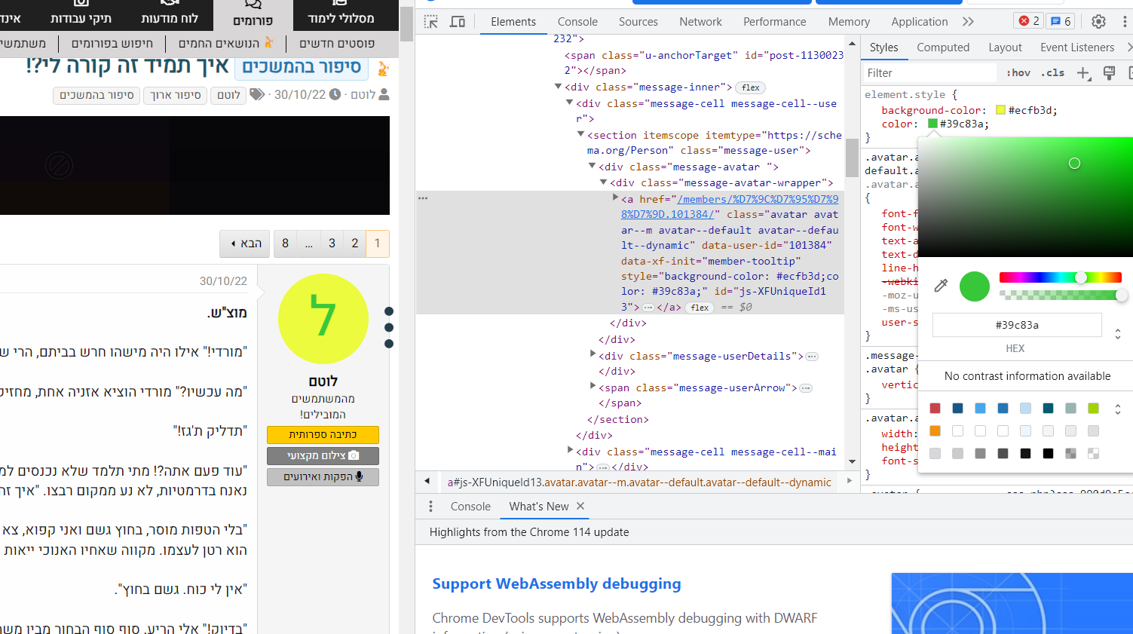This screenshot has height=634, width=1133.
Task: Open DevTools settings gear
Action: point(1098,22)
